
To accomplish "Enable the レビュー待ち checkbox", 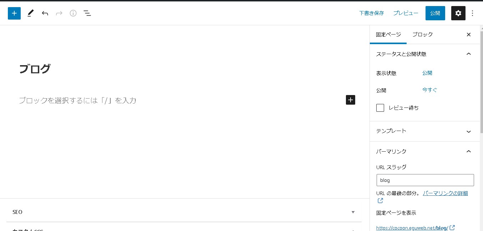I will [x=380, y=108].
